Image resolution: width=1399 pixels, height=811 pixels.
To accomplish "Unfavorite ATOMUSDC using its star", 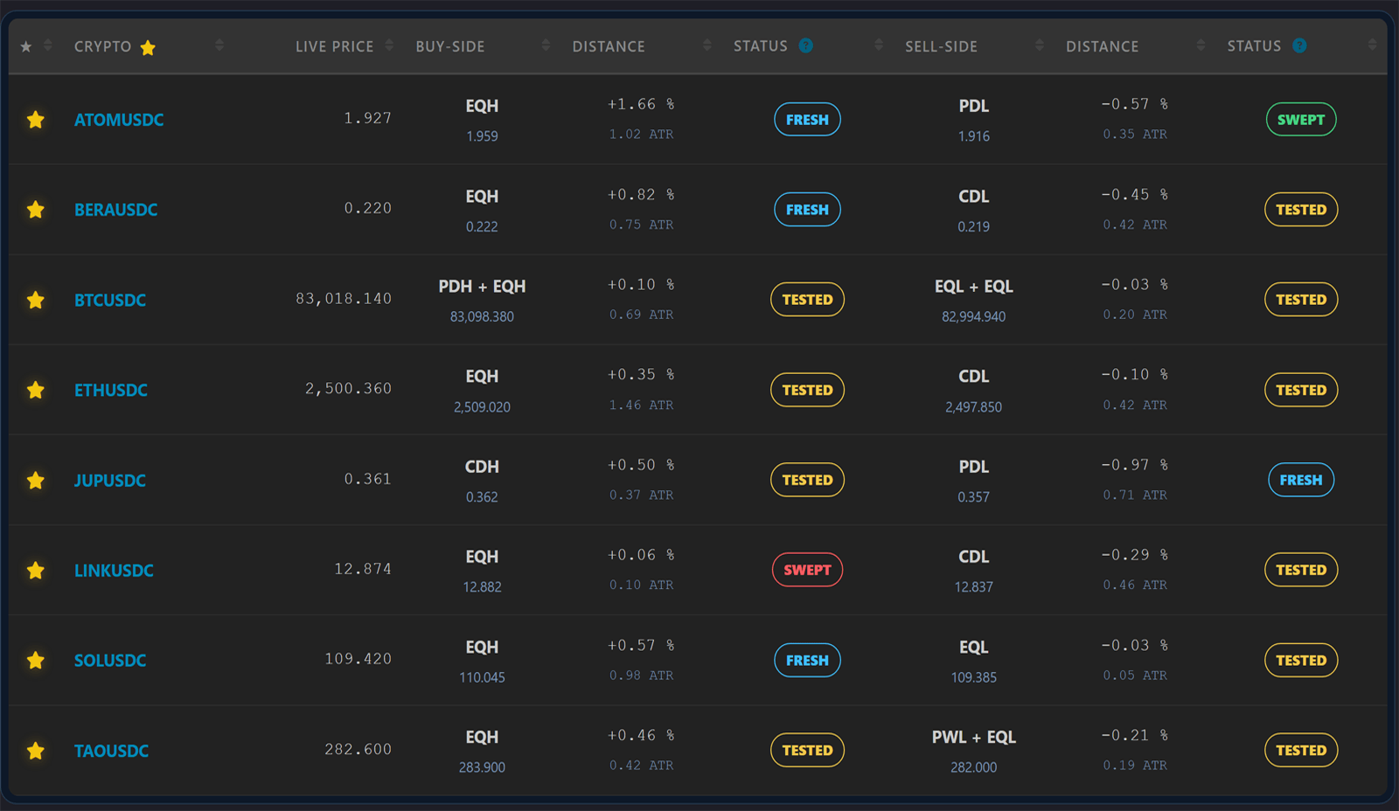I will click(x=36, y=120).
